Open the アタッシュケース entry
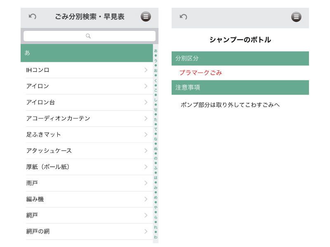330x247 pixels. [x=49, y=151]
